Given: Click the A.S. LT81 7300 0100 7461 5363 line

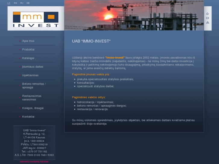Looking at the screenshot, I should 34,155.
